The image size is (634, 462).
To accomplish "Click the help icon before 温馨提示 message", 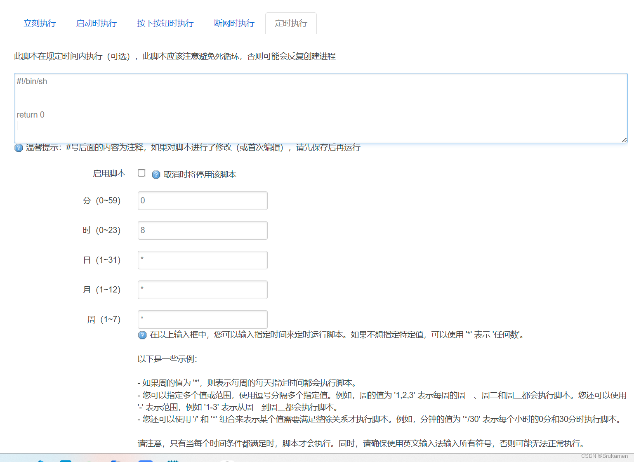I will [18, 148].
